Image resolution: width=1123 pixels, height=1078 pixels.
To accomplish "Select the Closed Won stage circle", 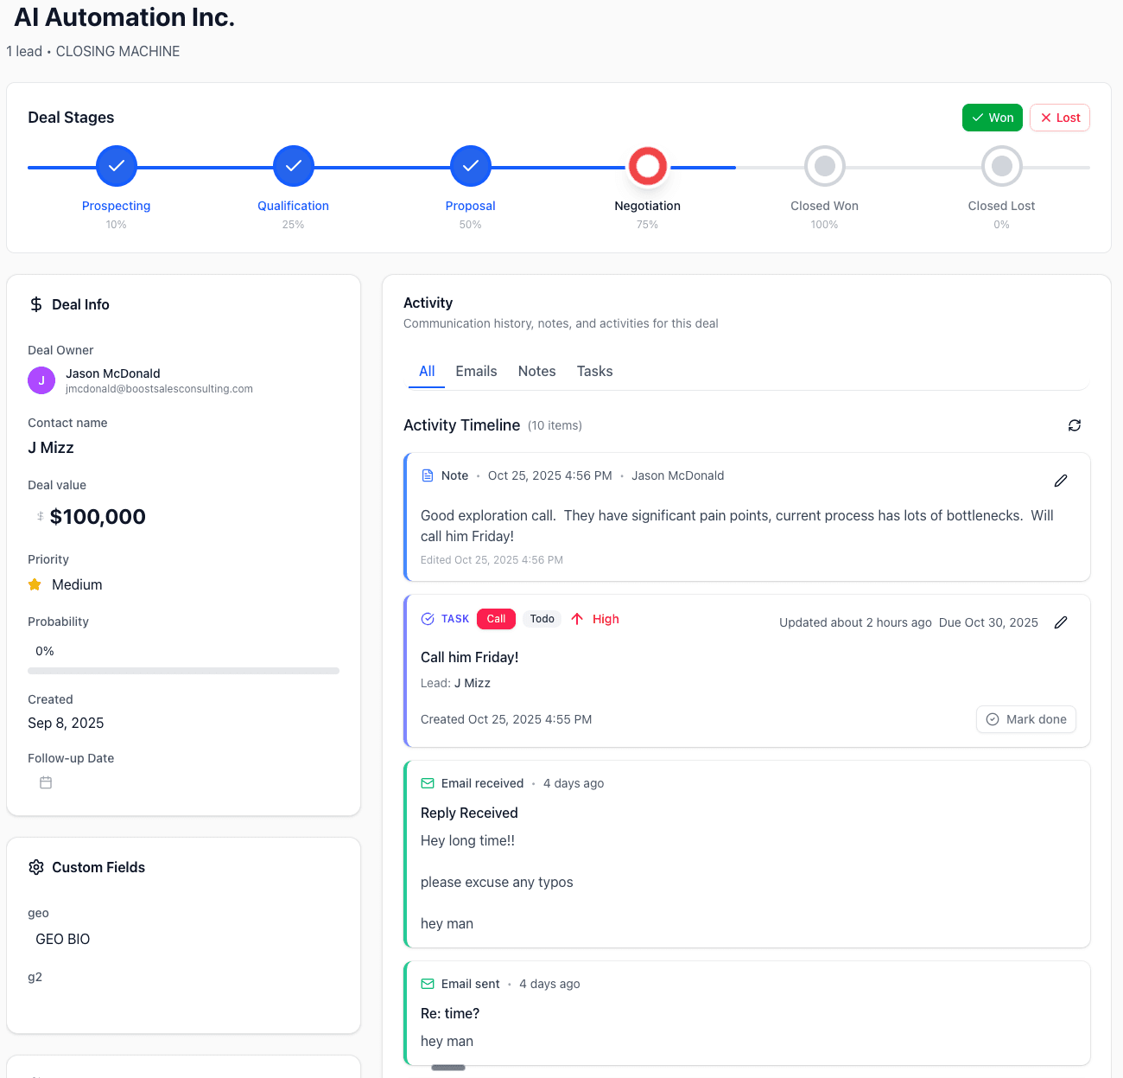I will [x=824, y=166].
